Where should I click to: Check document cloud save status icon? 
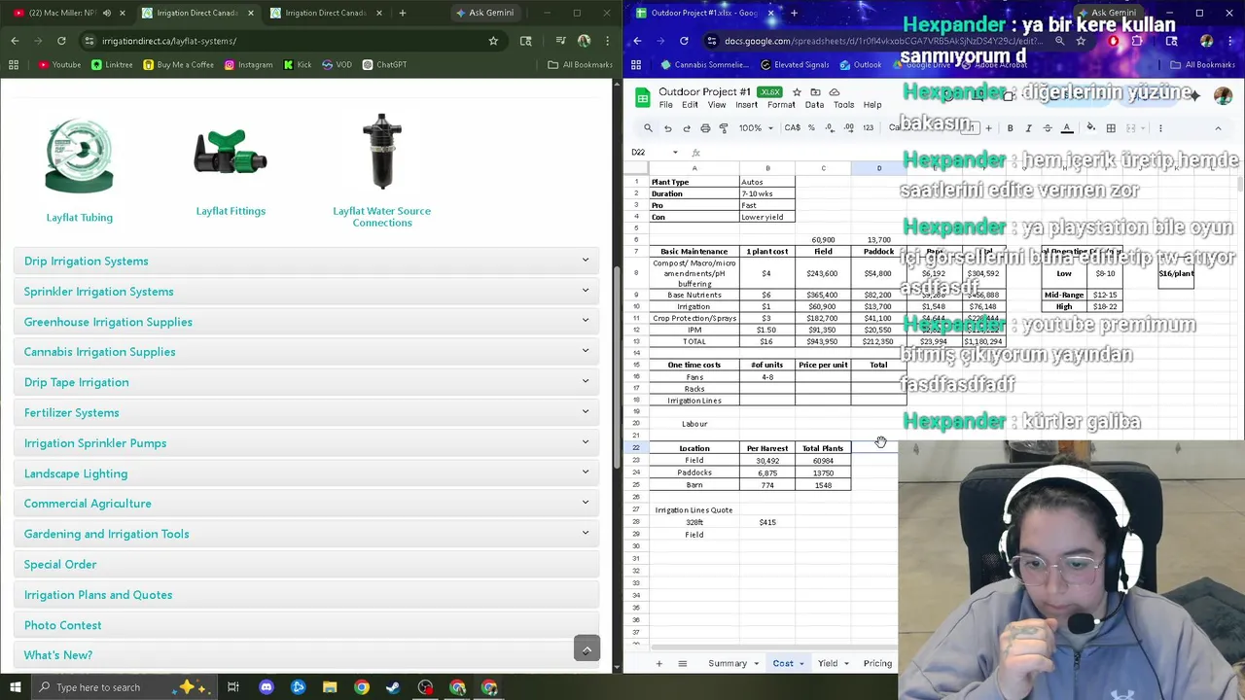(835, 92)
